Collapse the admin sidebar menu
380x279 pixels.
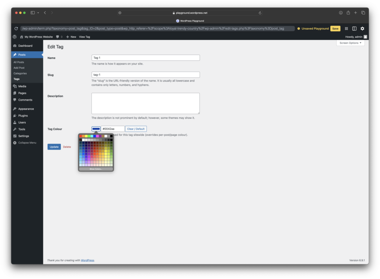[27, 142]
